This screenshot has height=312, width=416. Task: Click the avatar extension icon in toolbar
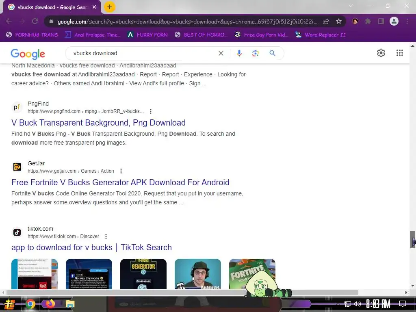pos(355,21)
